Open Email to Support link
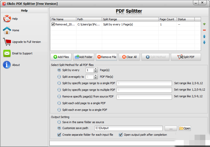The height and width of the screenshot is (147, 210). (x=22, y=53)
